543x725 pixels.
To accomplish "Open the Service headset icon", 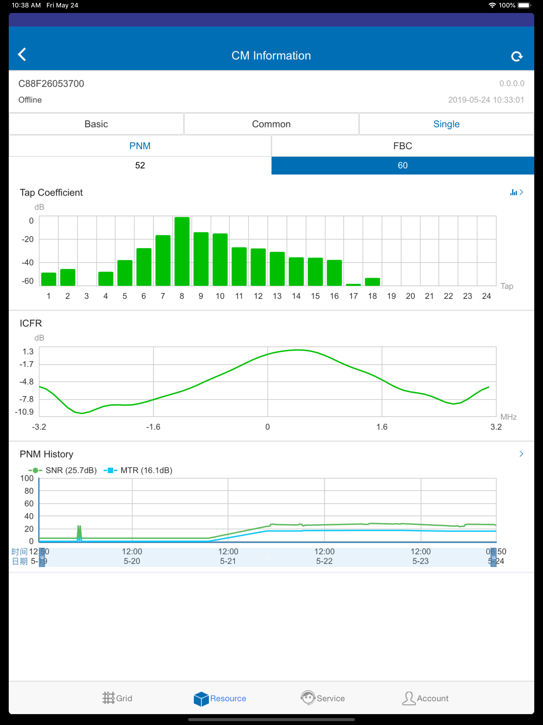I will [x=308, y=698].
